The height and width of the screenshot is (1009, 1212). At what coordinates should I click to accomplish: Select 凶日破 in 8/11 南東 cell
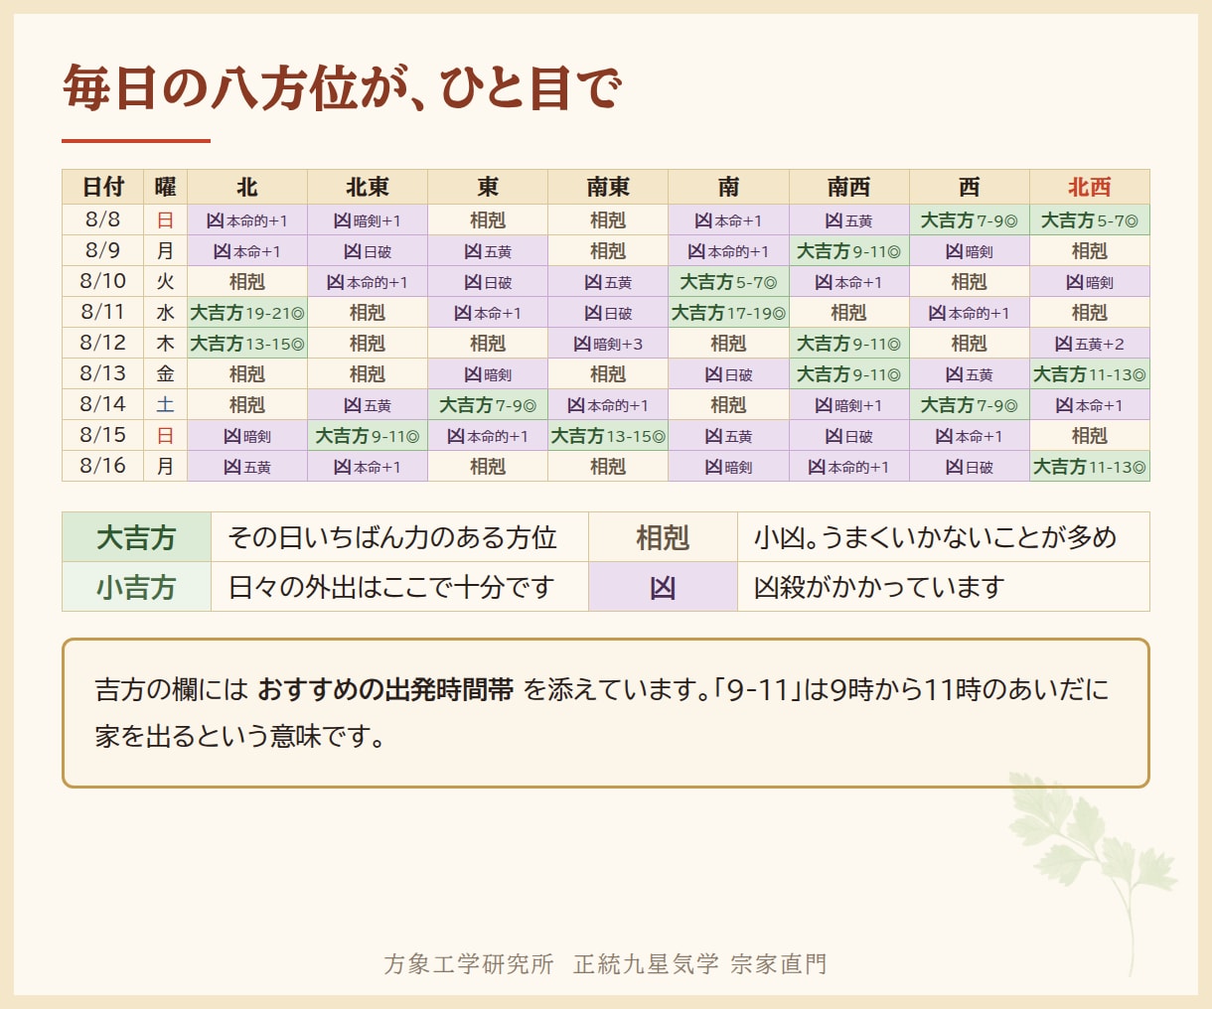608,312
